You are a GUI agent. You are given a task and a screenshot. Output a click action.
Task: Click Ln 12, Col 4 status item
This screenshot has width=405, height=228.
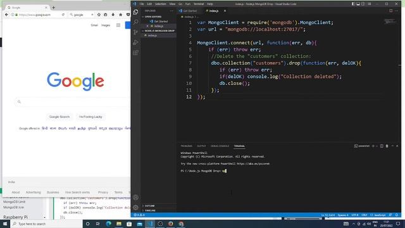pos(328,215)
